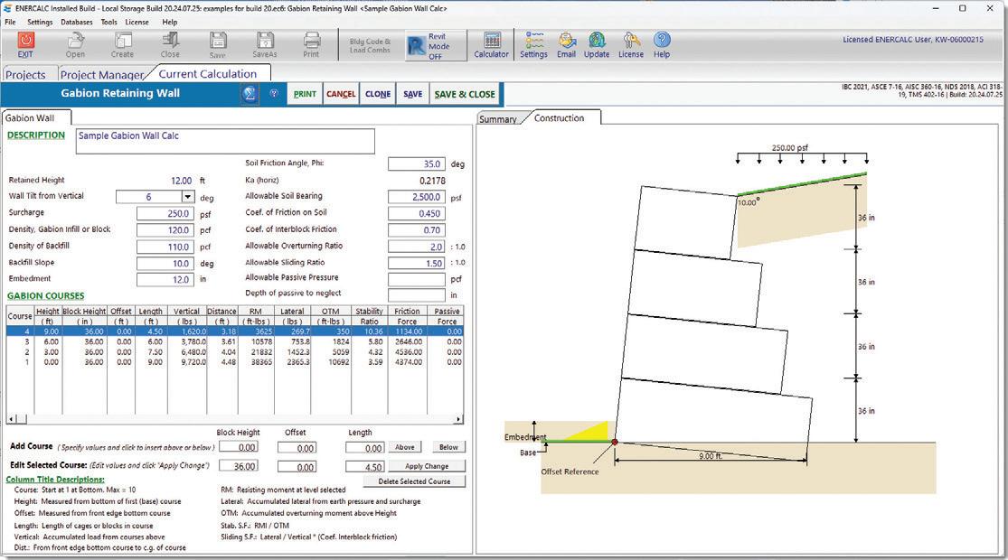Screen dimensions: 1008x560
Task: Click the table's horizontal scrollbar left arrow
Action: tap(11, 419)
